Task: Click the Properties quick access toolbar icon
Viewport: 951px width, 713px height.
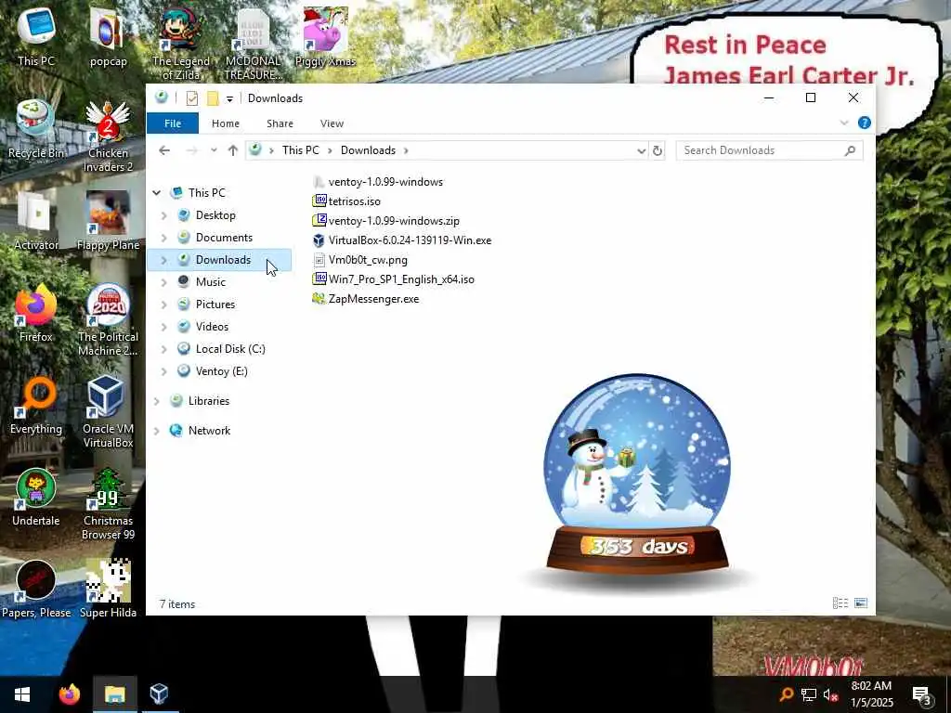Action: point(191,98)
